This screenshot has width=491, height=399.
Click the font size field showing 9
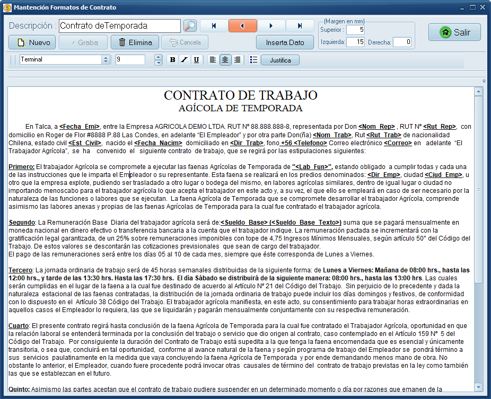coord(130,59)
